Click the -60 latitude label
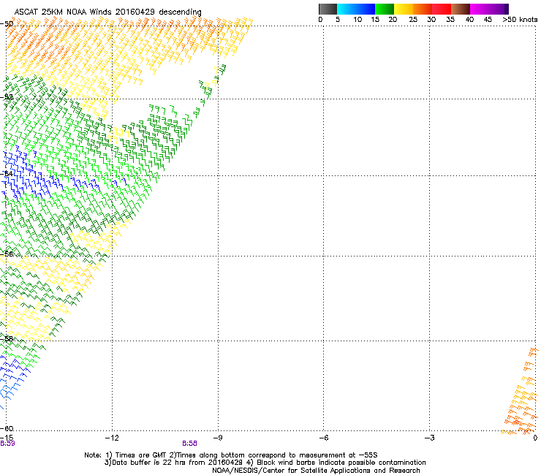The height and width of the screenshot is (475, 541). point(7,428)
